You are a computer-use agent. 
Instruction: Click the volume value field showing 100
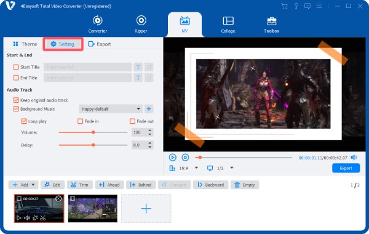140,132
